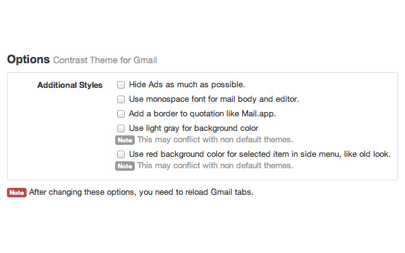Click the 'Contrast Theme for Gmail' subtitle
The image size is (405, 253).
105,61
